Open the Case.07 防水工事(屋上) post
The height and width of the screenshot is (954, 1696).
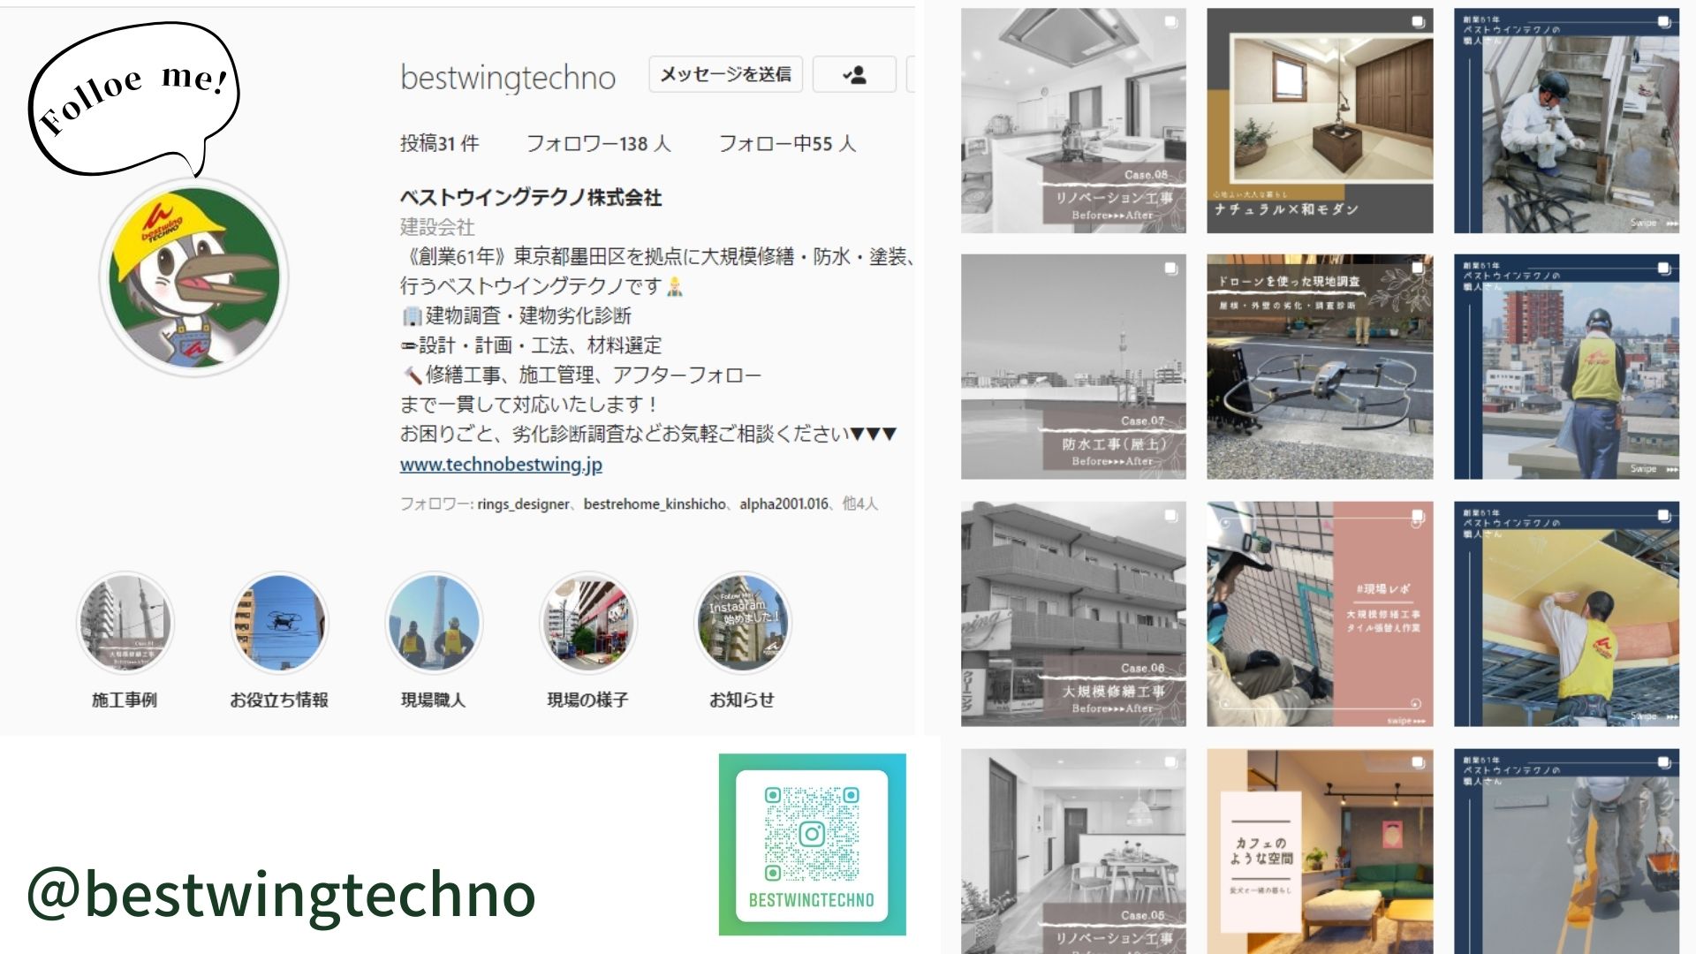(1073, 367)
